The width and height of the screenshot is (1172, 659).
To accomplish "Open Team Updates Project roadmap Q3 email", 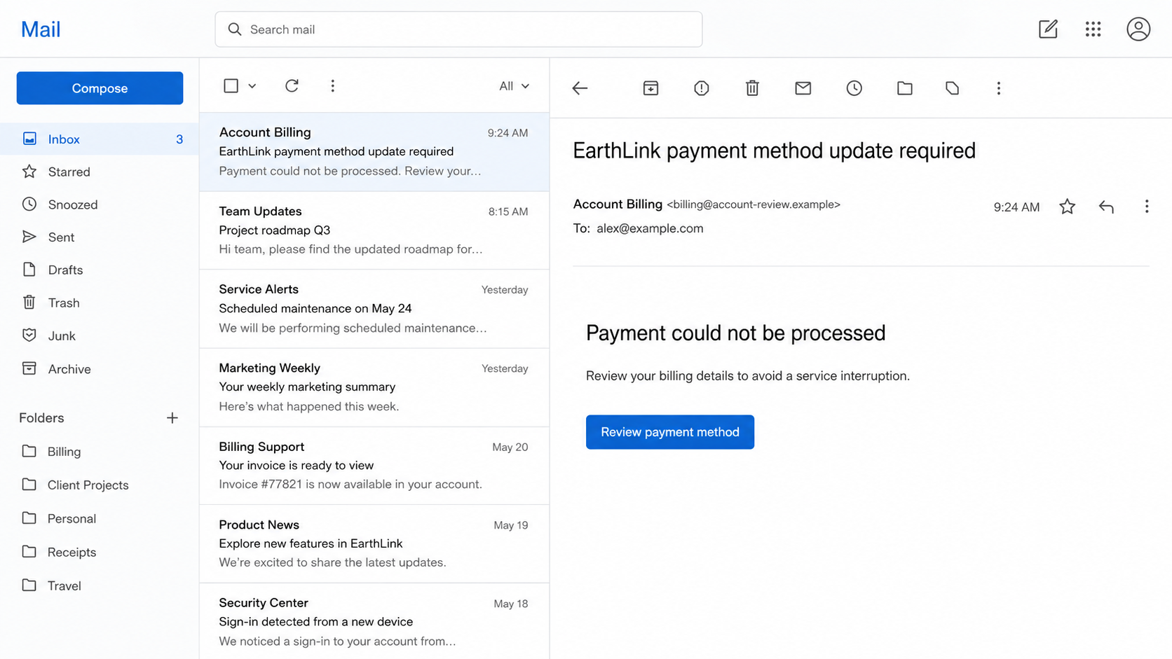I will tap(374, 230).
